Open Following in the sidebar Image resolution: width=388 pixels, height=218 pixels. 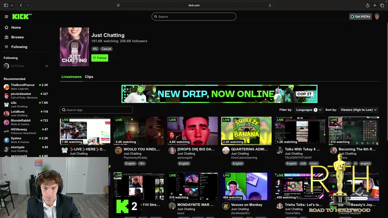16,47
